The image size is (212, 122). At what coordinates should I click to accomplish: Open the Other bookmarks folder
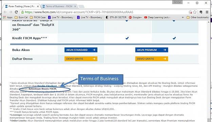(197, 17)
